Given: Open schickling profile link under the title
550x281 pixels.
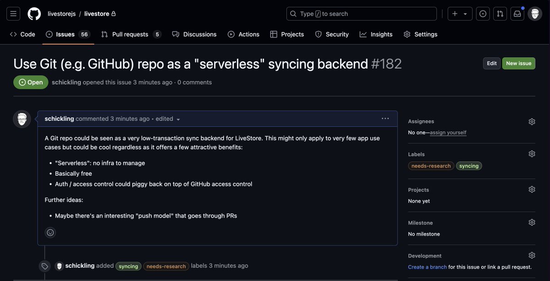Looking at the screenshot, I should pos(66,82).
